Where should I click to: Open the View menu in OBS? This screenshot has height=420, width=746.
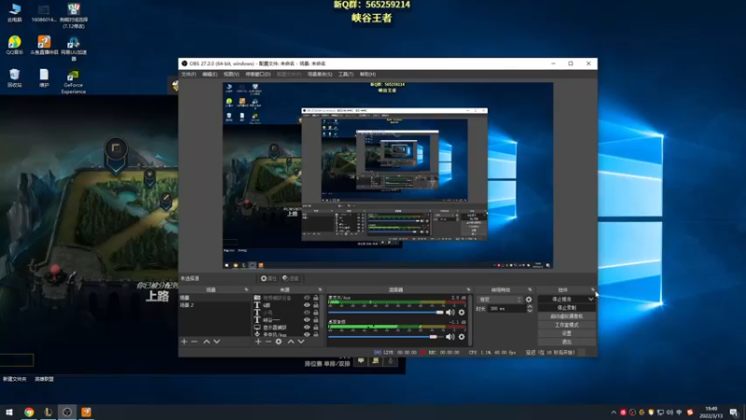(231, 75)
